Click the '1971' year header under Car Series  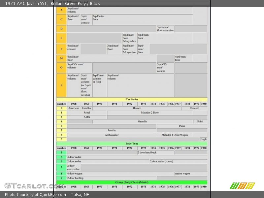[114, 104]
